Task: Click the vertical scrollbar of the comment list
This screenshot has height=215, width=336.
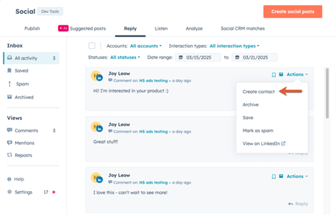Action: (x=327, y=93)
